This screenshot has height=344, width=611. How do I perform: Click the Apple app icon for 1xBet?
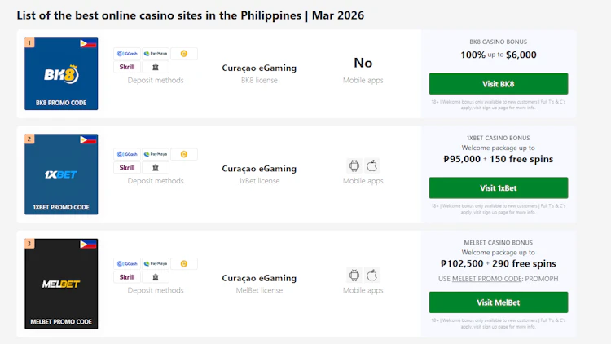click(372, 165)
